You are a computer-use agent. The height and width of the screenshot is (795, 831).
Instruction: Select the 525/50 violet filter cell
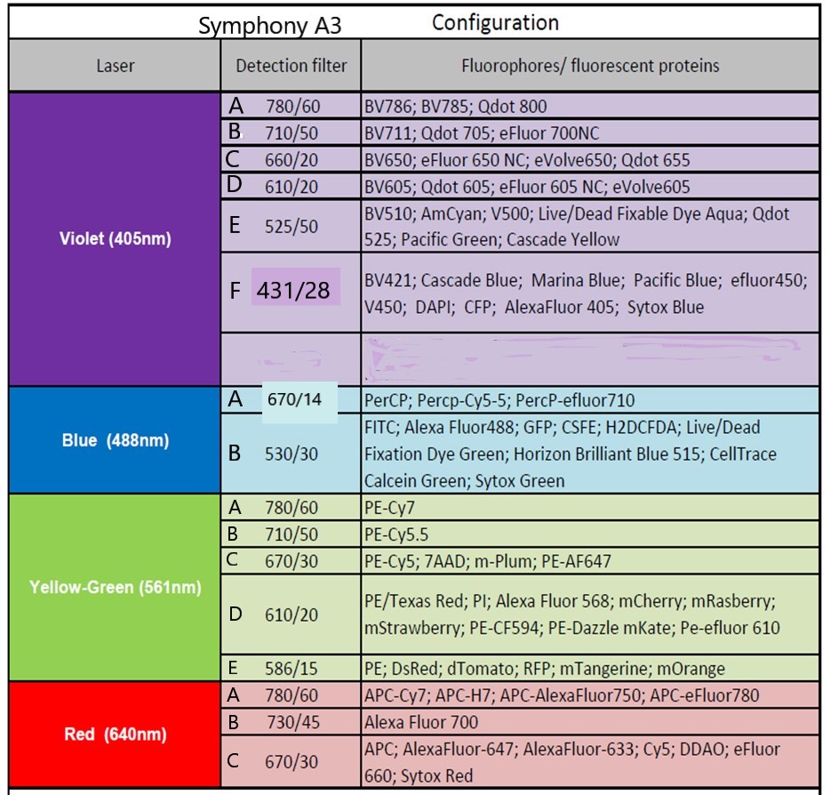point(291,227)
